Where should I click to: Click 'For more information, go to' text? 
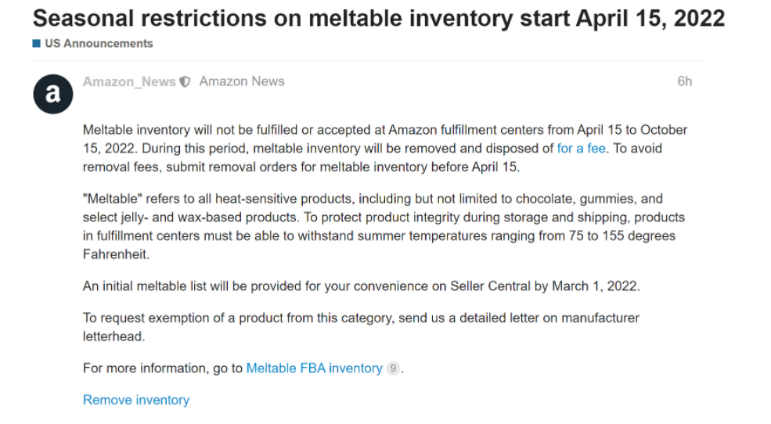click(163, 368)
